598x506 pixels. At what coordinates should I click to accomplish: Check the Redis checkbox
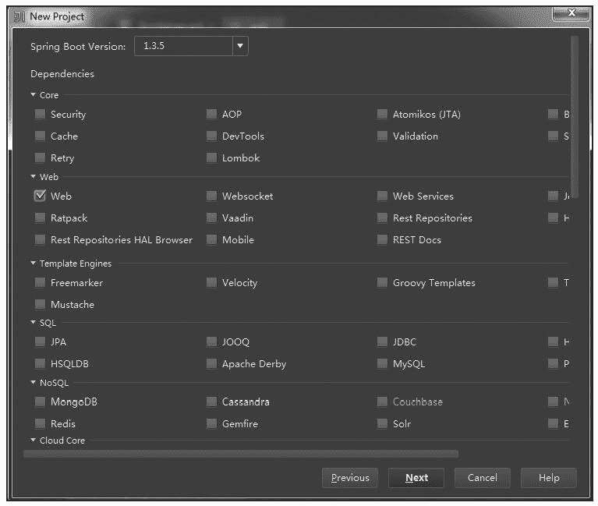[x=40, y=424]
